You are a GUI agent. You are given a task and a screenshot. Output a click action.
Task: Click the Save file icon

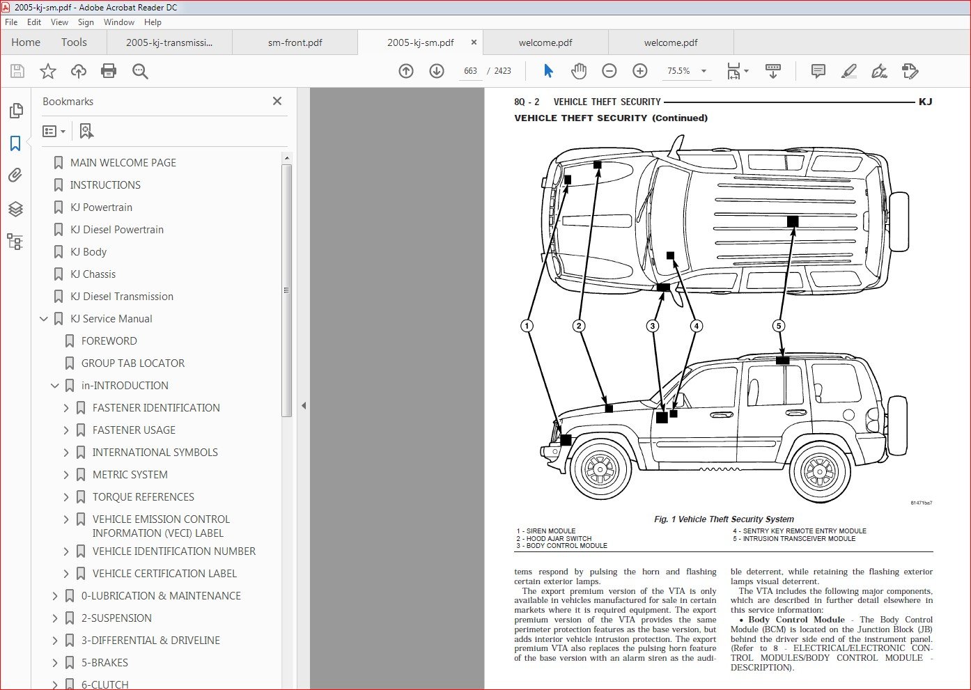point(17,71)
